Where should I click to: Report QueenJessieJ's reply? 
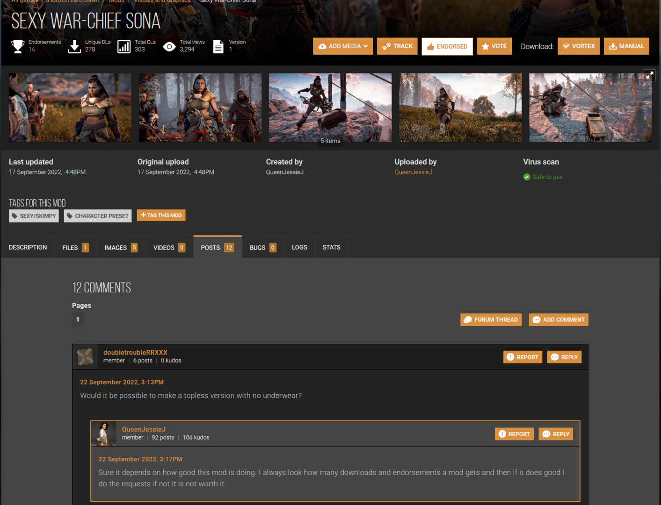[514, 434]
